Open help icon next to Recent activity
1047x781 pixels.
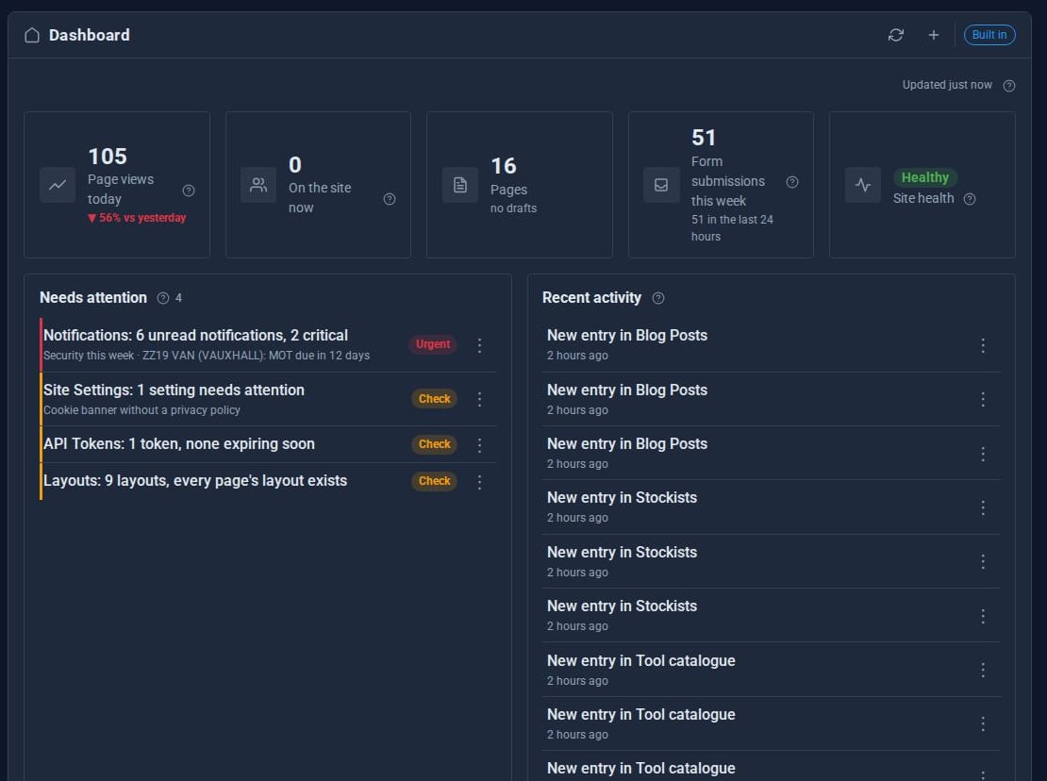tap(657, 298)
